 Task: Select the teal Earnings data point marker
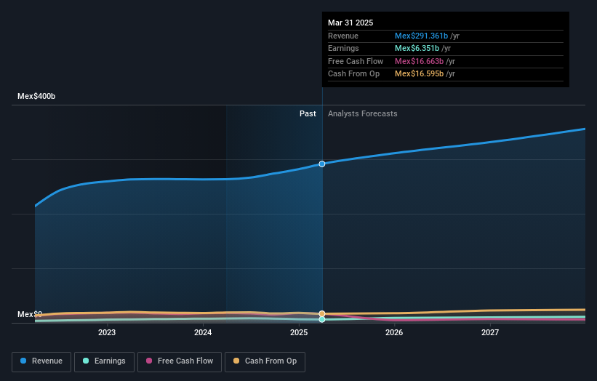(322, 319)
